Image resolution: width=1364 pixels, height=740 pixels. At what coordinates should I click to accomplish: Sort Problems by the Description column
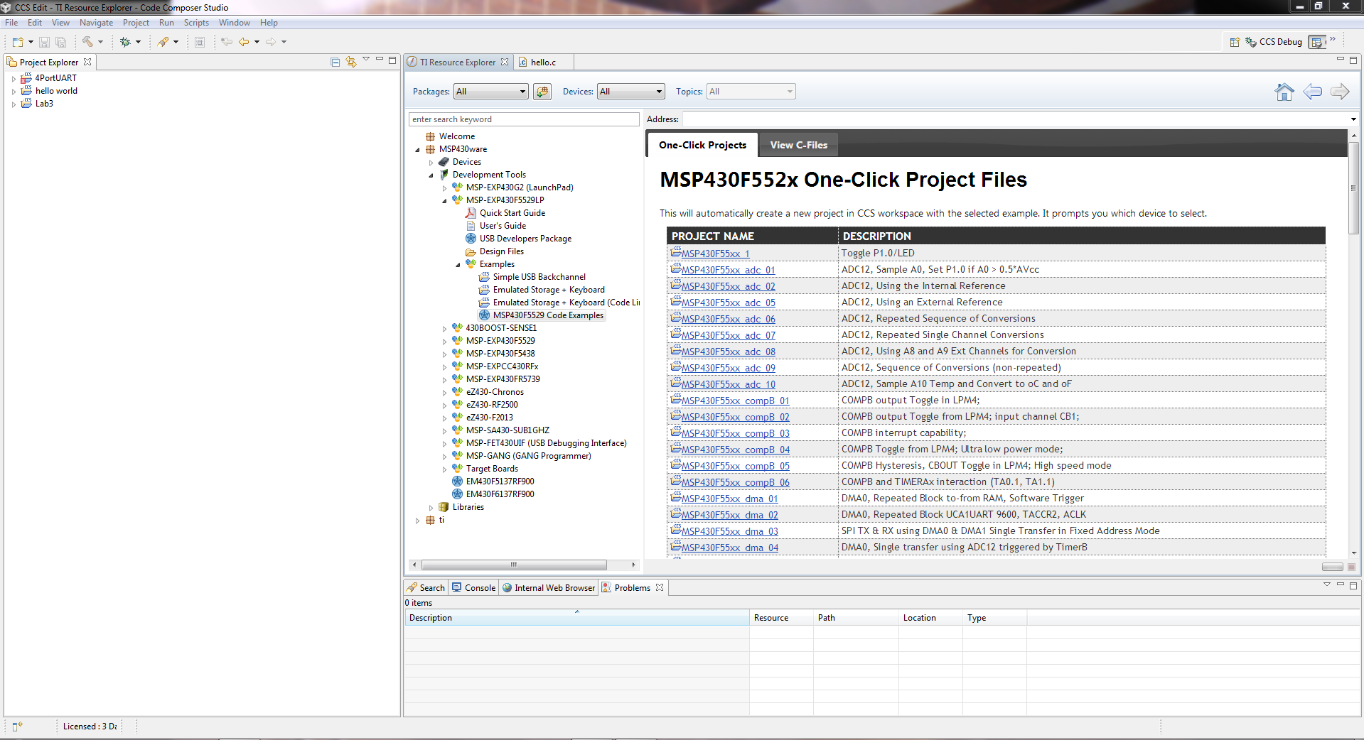tap(576, 618)
